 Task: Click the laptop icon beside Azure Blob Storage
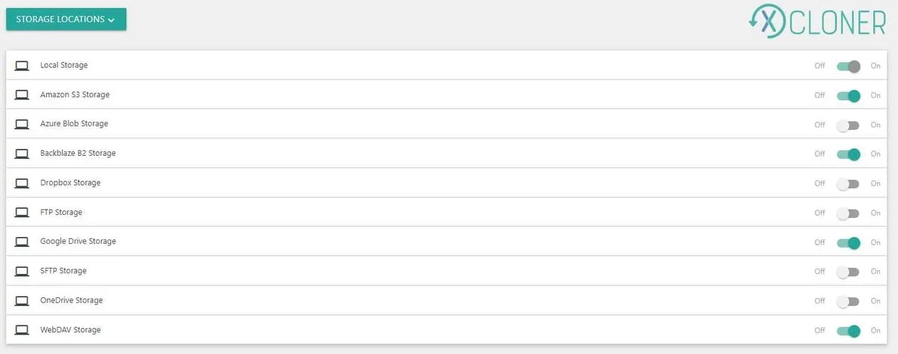pos(22,124)
